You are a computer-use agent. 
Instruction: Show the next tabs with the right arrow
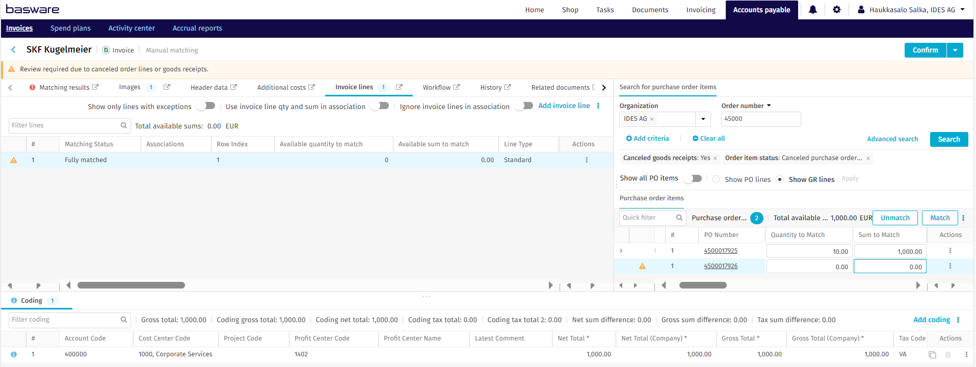pos(604,88)
